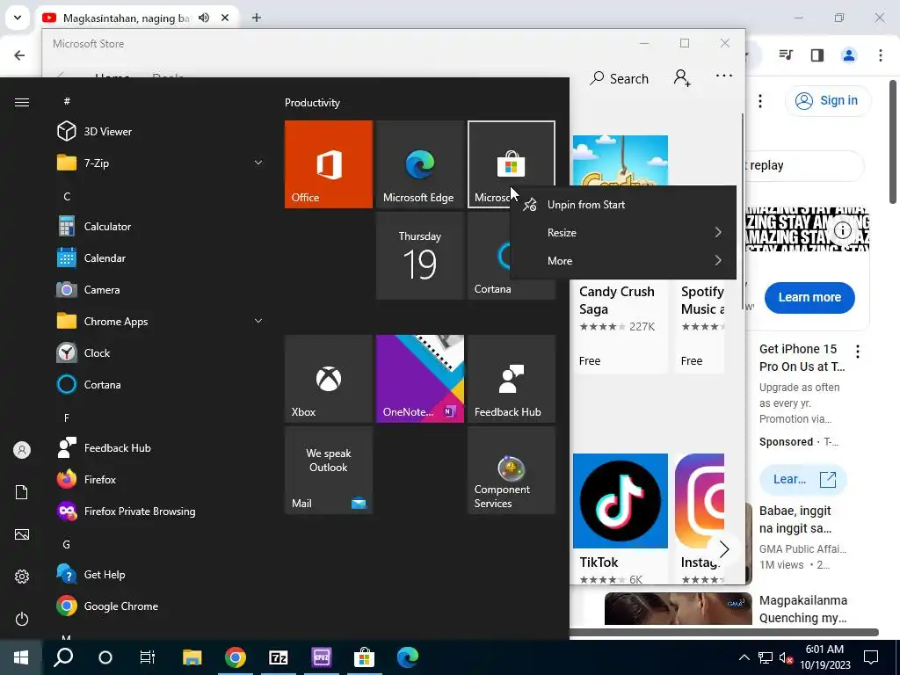Open the Mail tile

(329, 470)
